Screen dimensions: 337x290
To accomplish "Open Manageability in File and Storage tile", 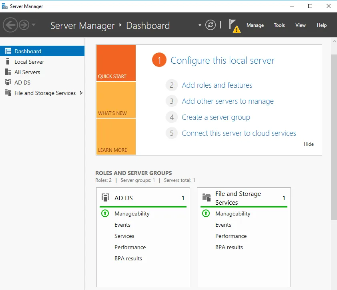I will (x=233, y=213).
